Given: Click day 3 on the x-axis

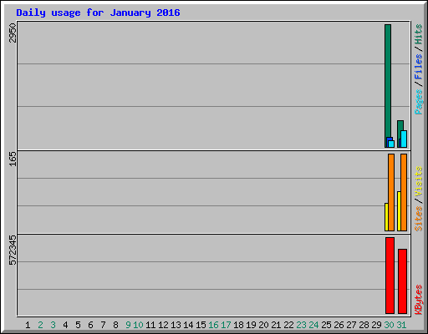Looking at the screenshot, I should [53, 325].
